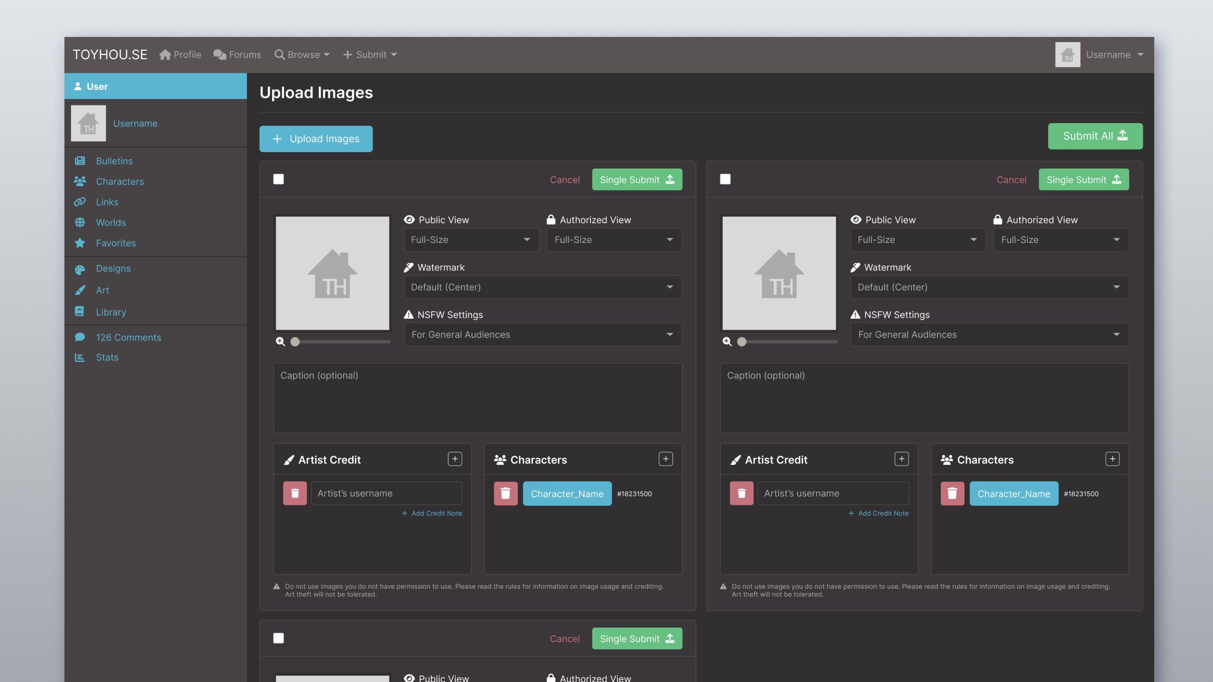Click zoom magnifier under first thumbnail
The image size is (1213, 682).
pyautogui.click(x=281, y=341)
